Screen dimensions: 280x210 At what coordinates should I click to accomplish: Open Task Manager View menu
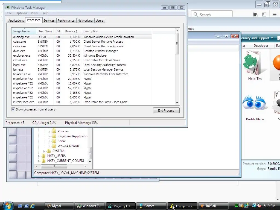tap(34, 13)
